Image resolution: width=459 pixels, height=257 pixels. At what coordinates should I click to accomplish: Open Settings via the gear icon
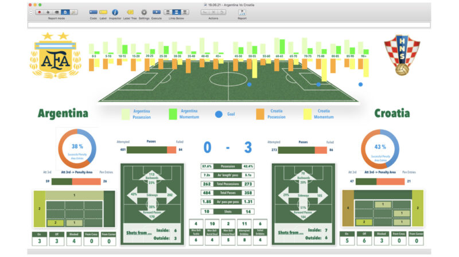coord(144,12)
